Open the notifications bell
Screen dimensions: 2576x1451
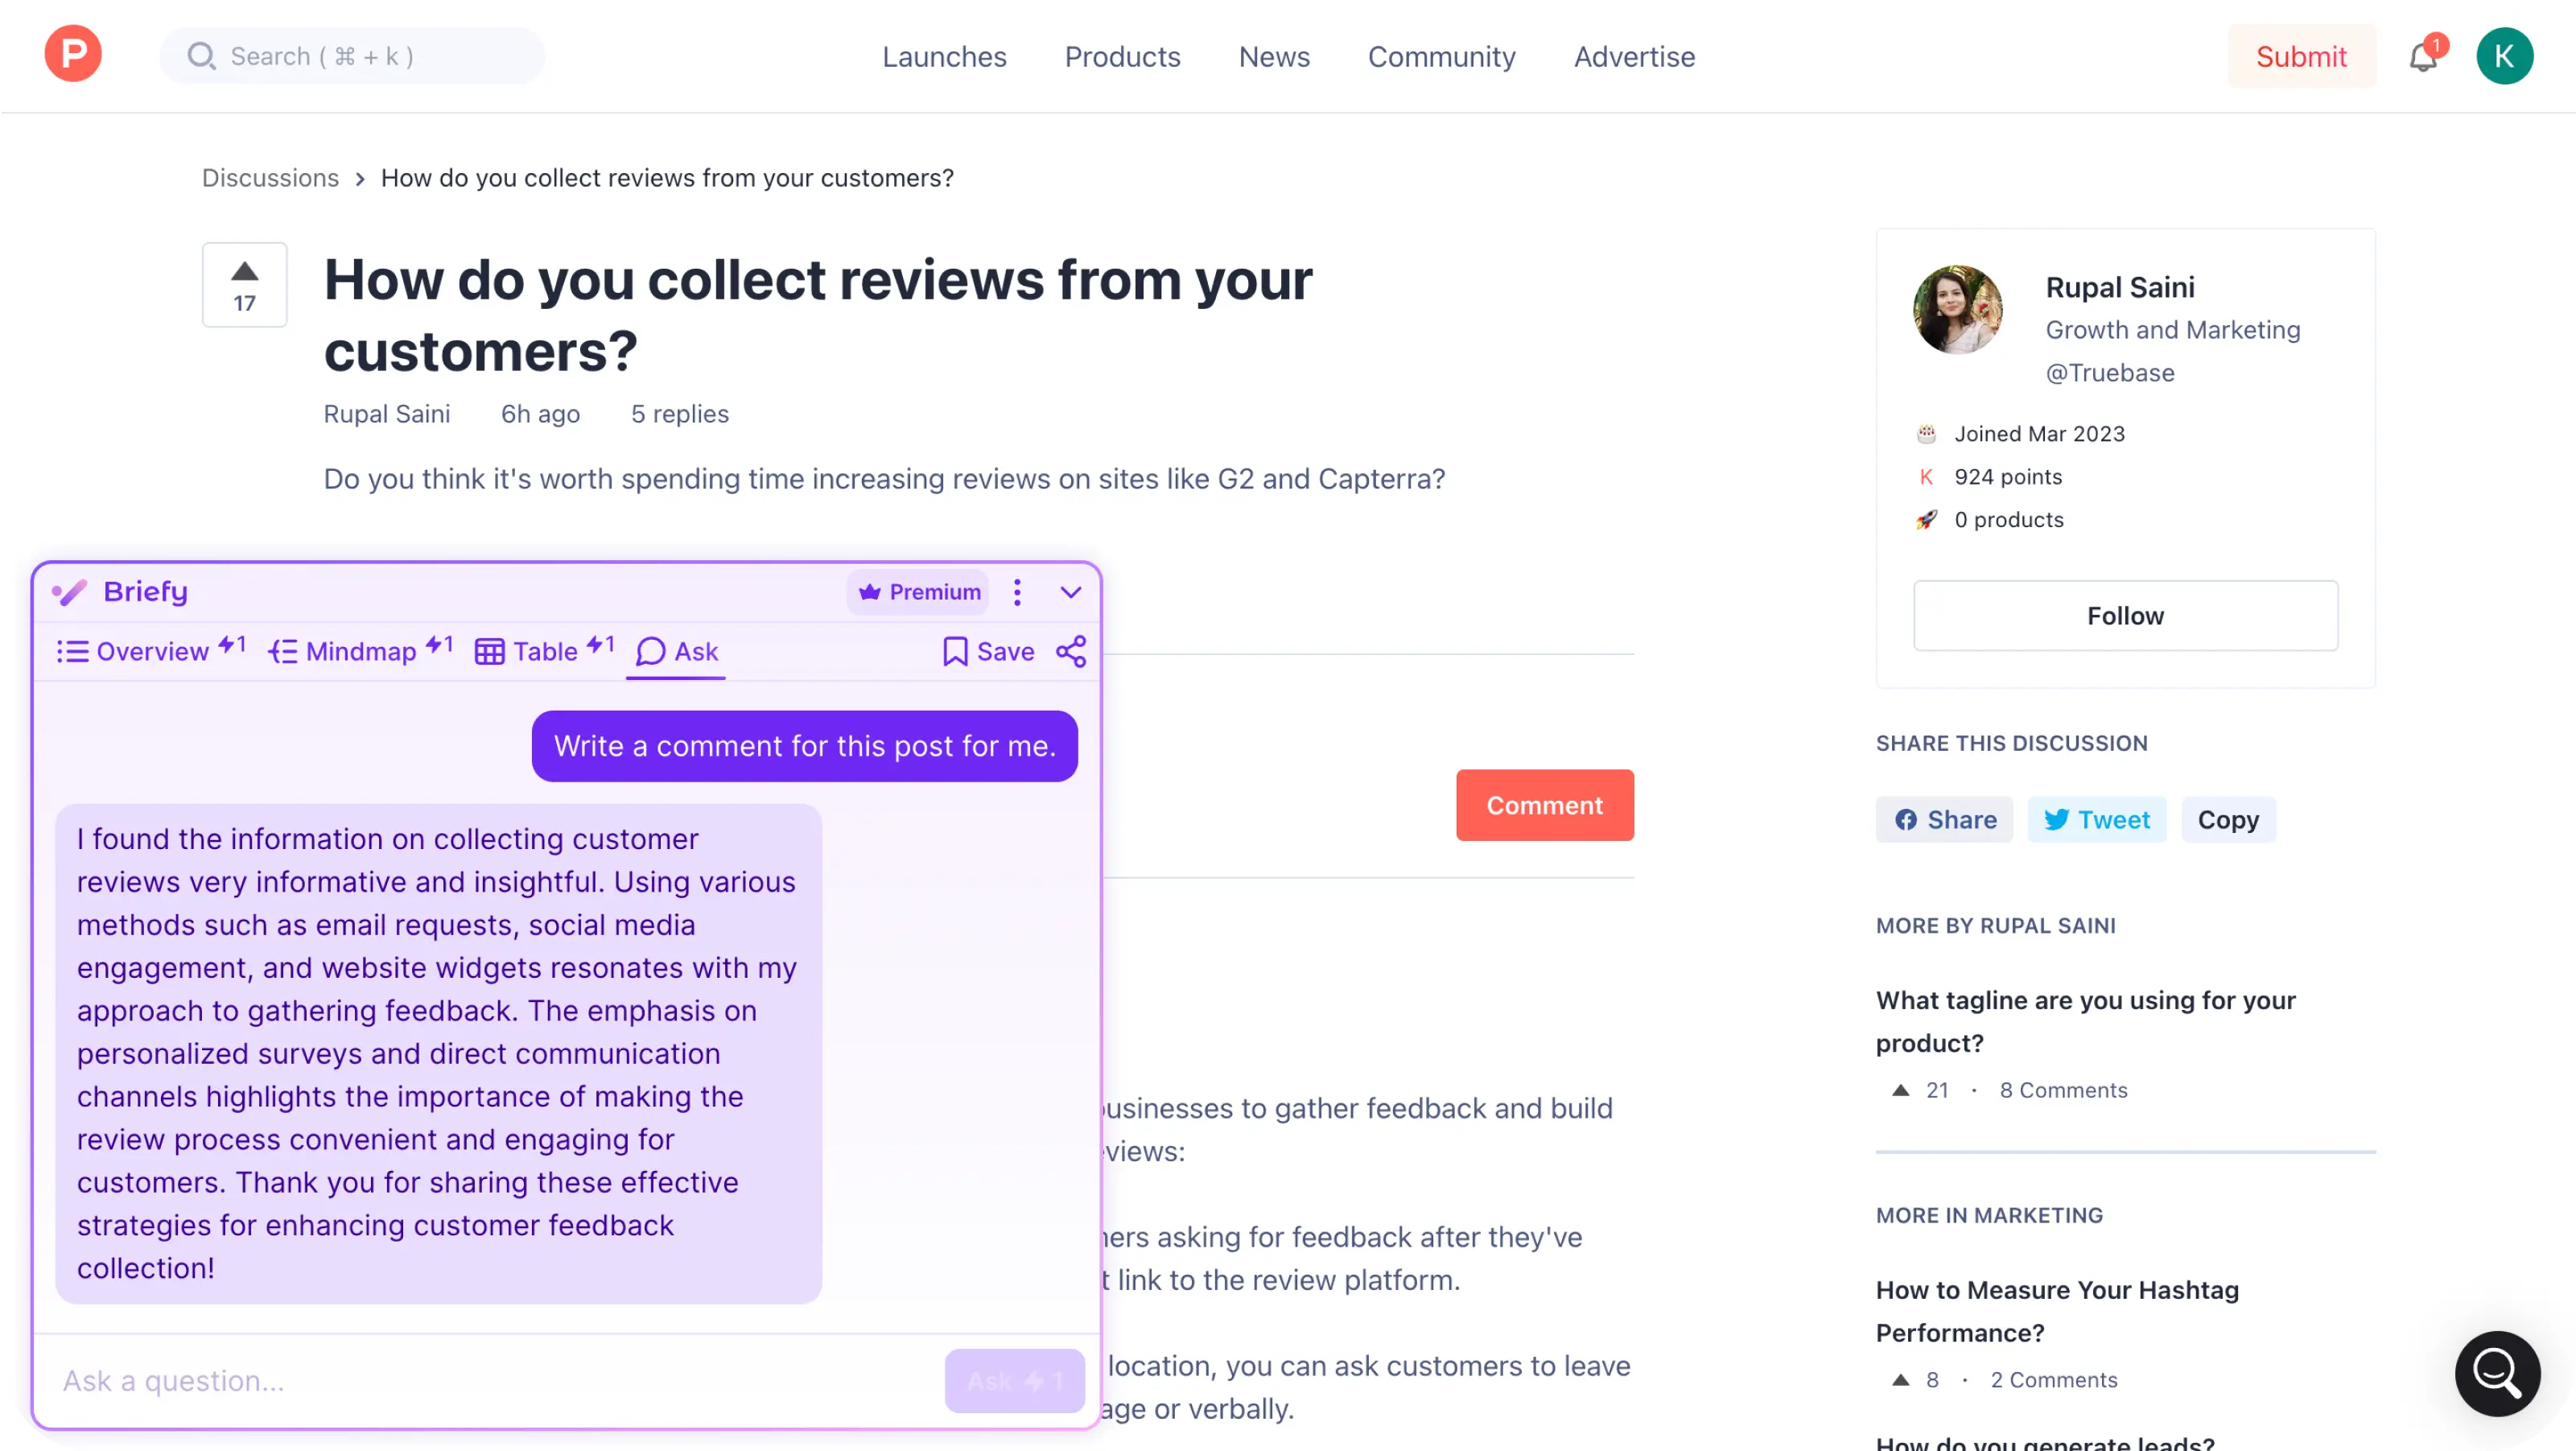coord(2423,56)
